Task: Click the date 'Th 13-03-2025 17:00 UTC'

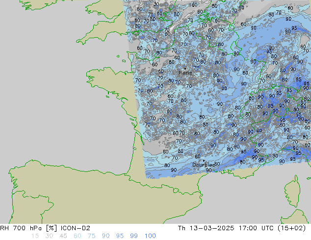Action: coord(226,228)
